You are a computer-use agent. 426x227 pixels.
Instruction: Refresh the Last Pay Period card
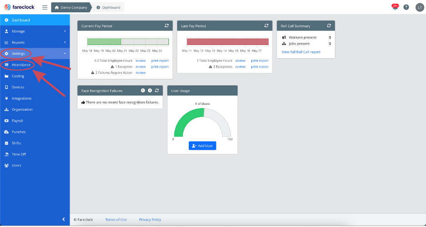266,26
